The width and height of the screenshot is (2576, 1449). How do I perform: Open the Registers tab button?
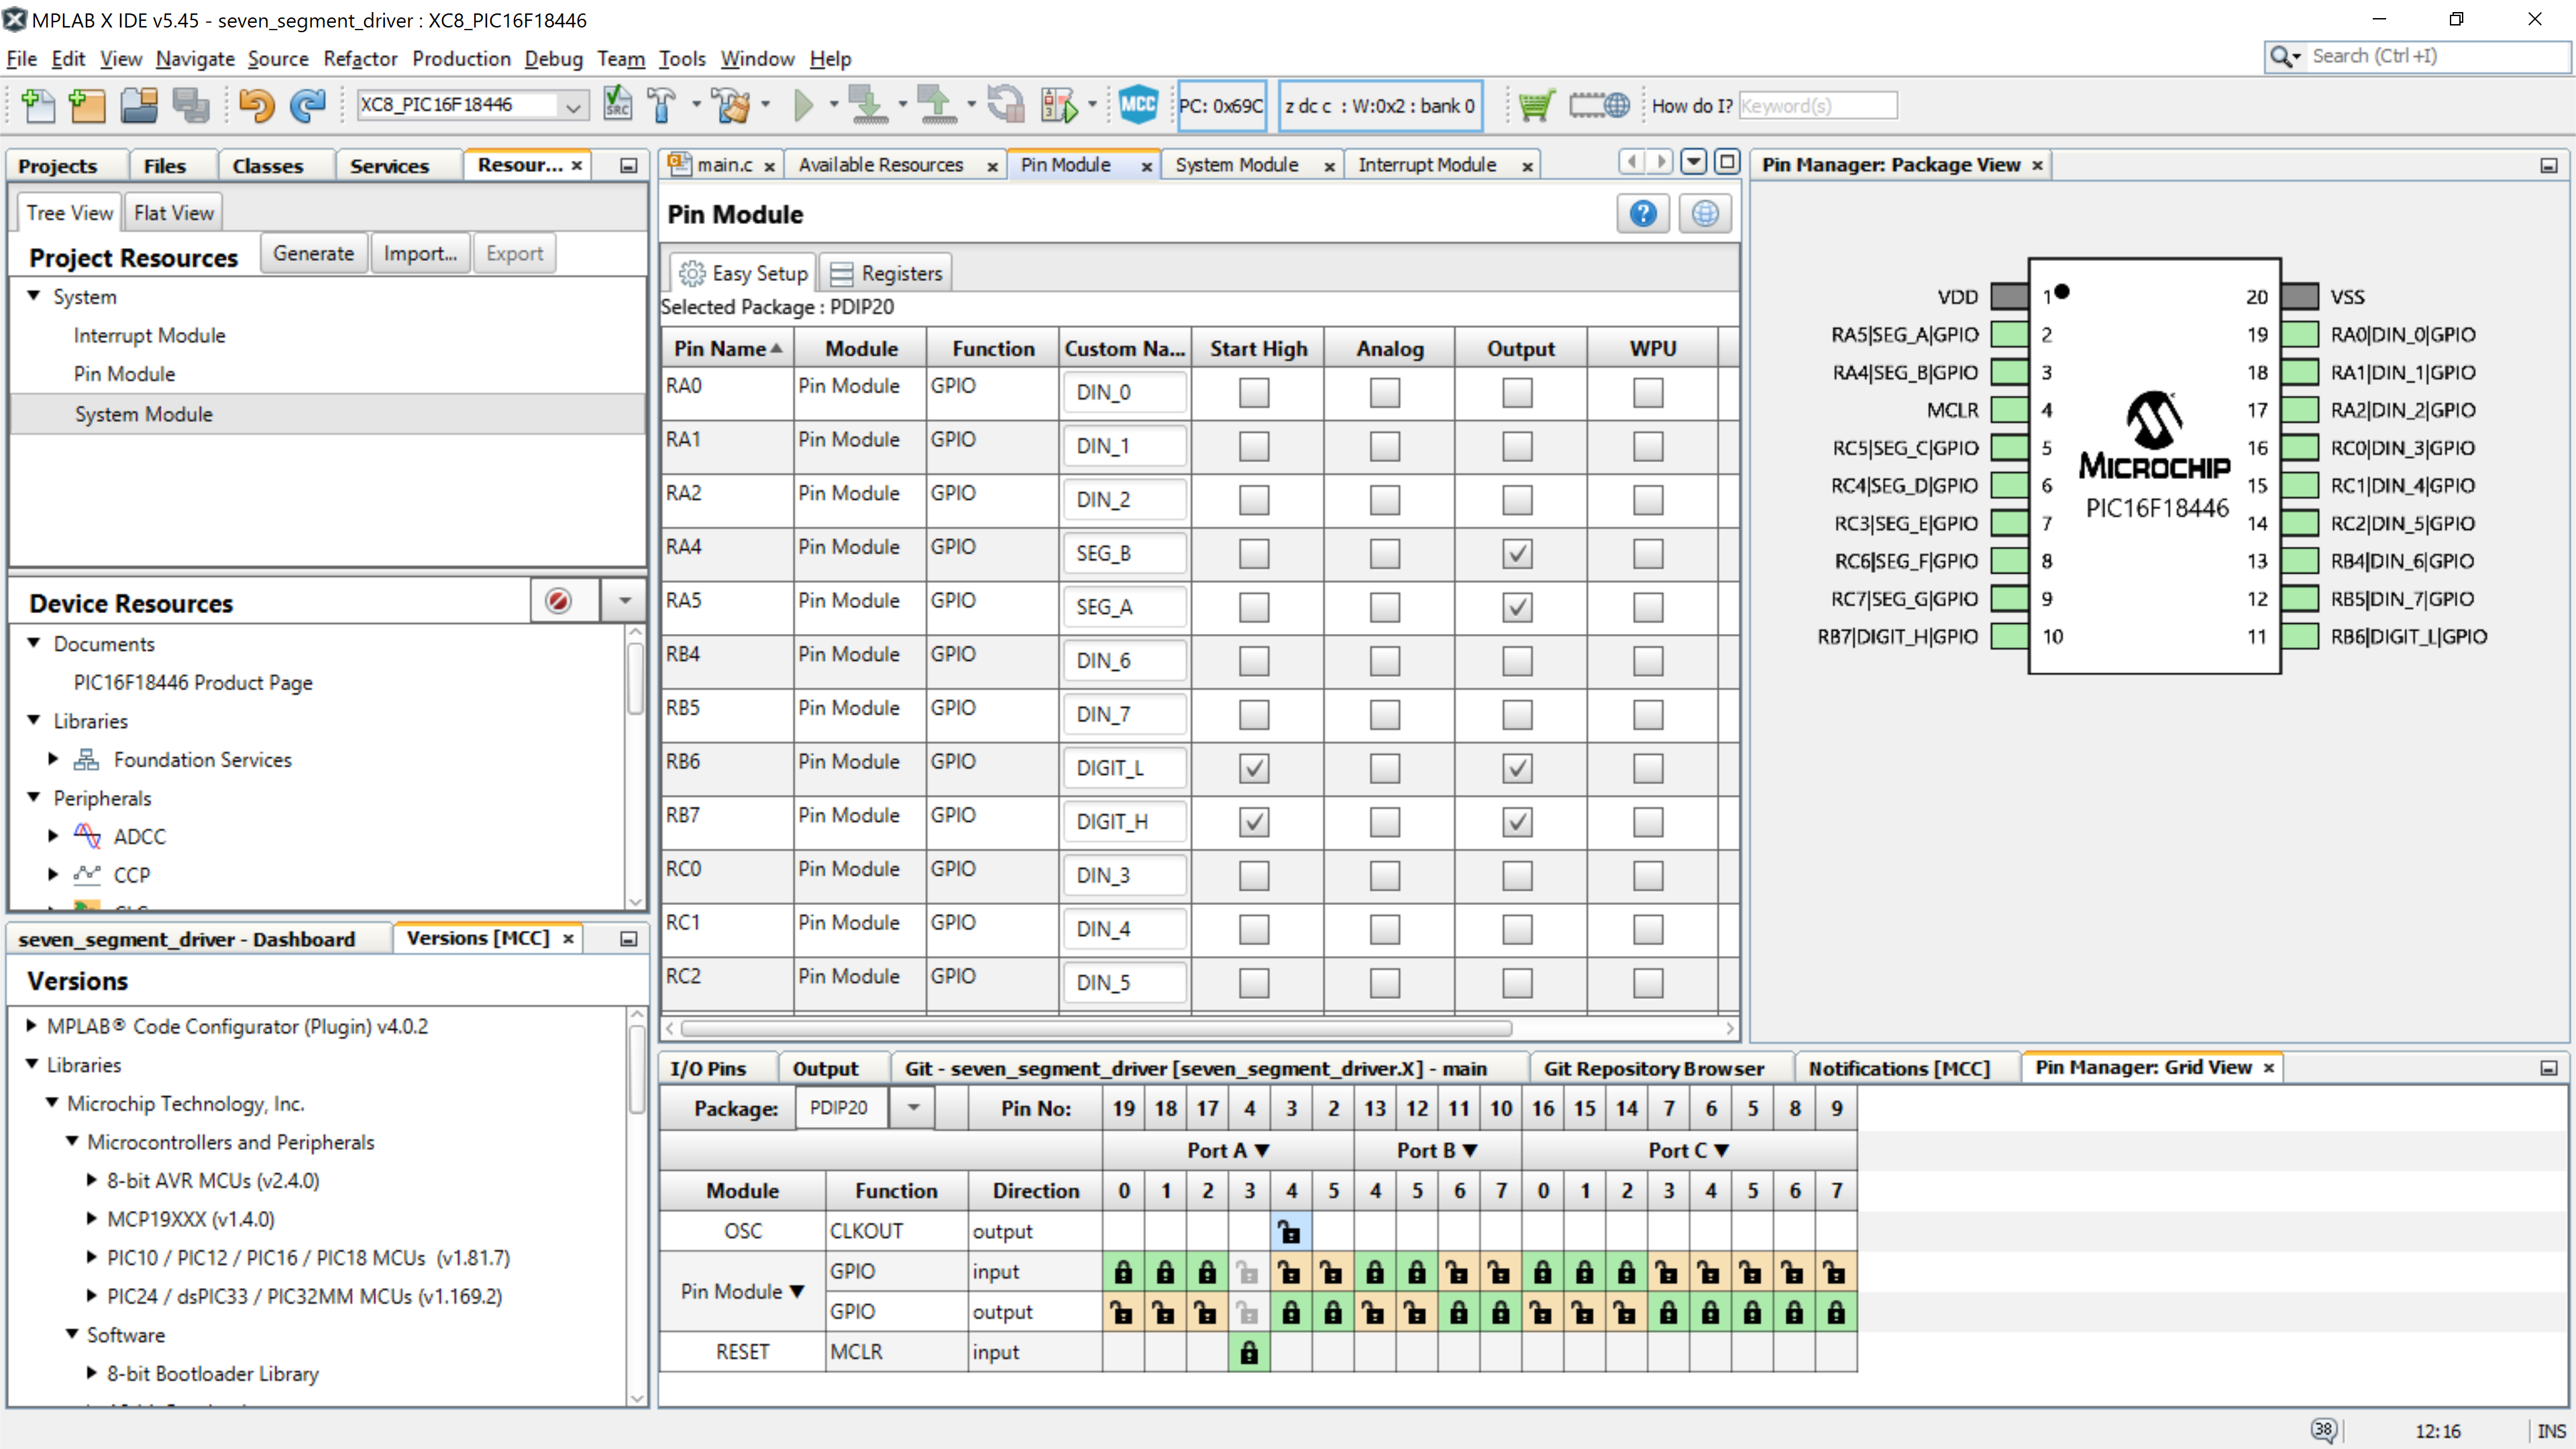(x=886, y=273)
